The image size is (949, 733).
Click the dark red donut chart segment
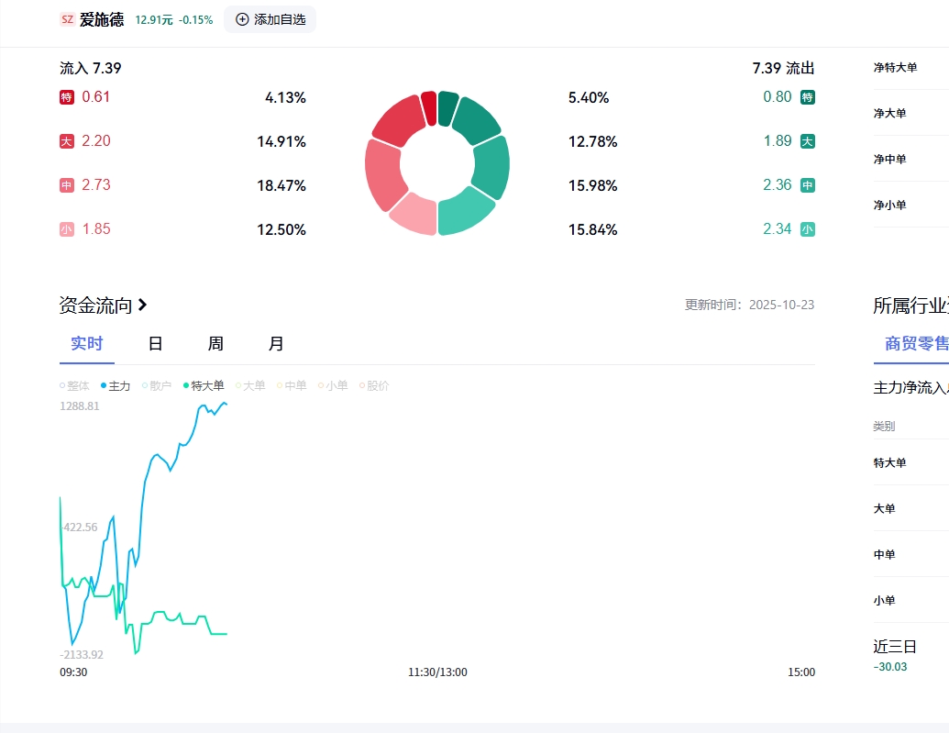click(429, 107)
